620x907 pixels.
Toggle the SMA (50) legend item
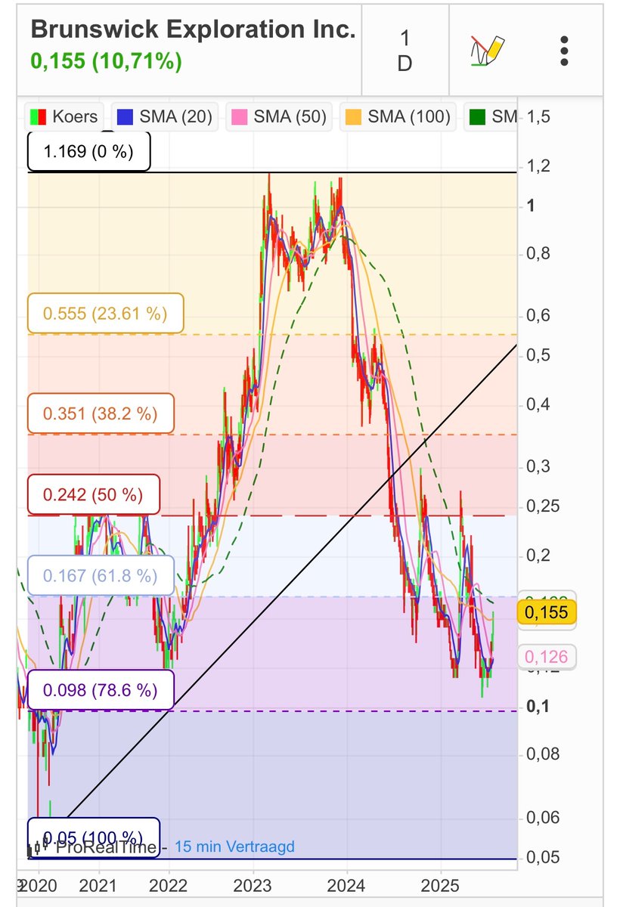[x=280, y=116]
